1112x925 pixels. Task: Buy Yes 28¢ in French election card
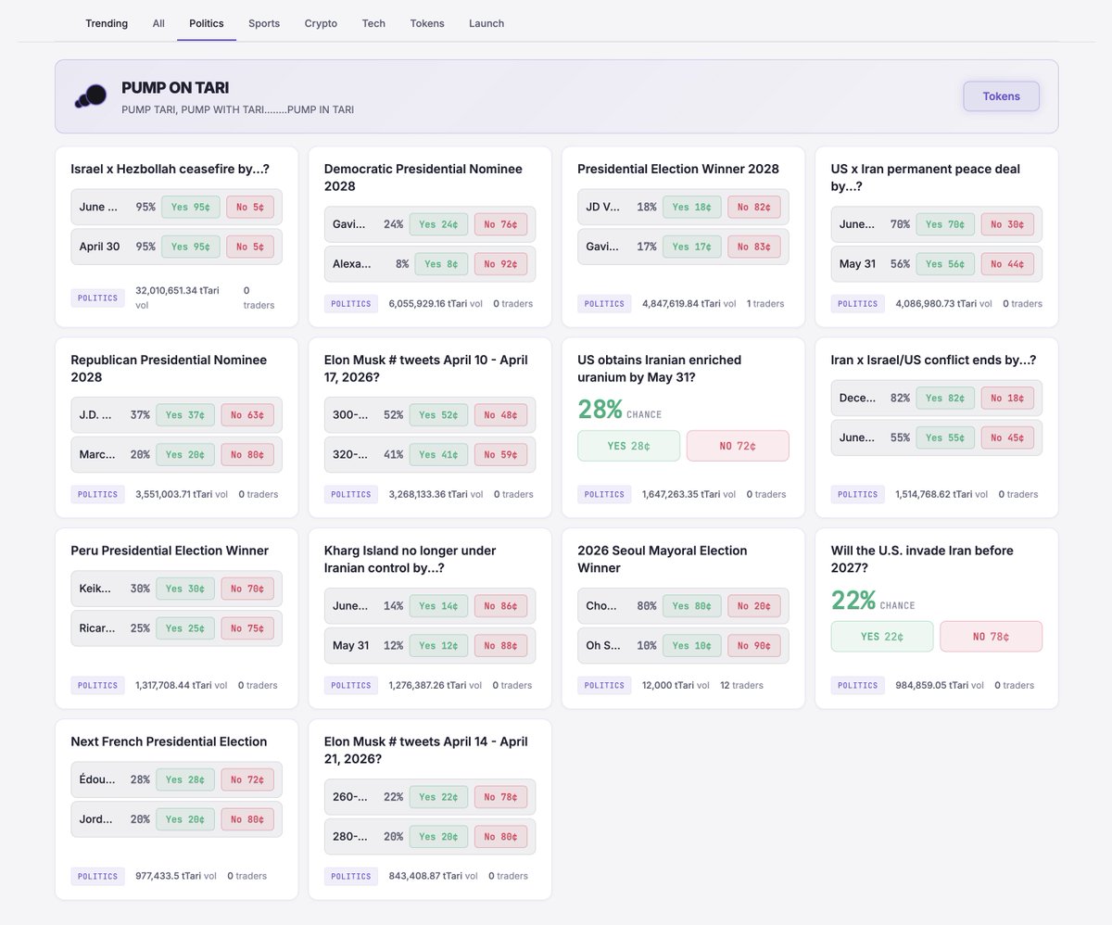[x=185, y=780]
